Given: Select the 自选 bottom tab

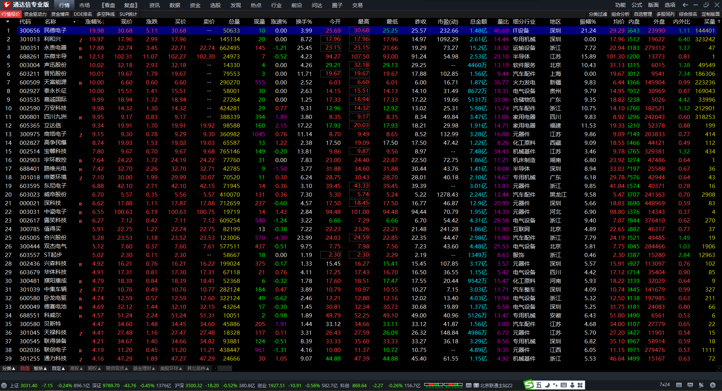Looking at the screenshot, I should point(25,368).
